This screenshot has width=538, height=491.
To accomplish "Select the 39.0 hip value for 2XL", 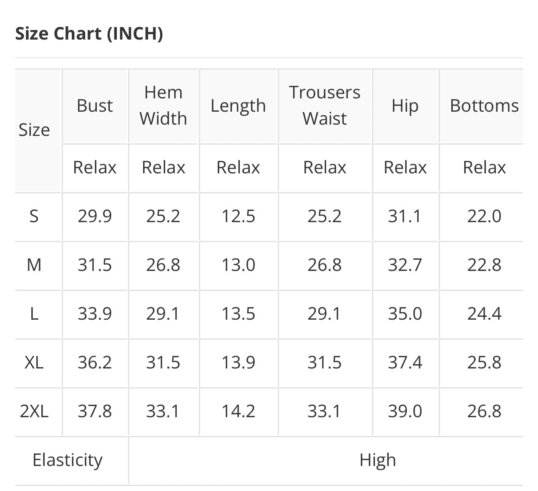I will (x=405, y=411).
